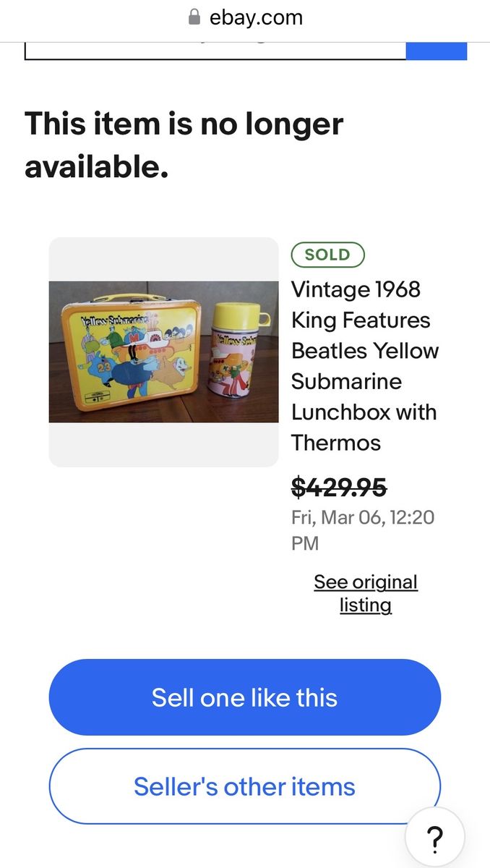Open the help question mark button
Image resolution: width=490 pixels, height=868 pixels.
(x=434, y=838)
